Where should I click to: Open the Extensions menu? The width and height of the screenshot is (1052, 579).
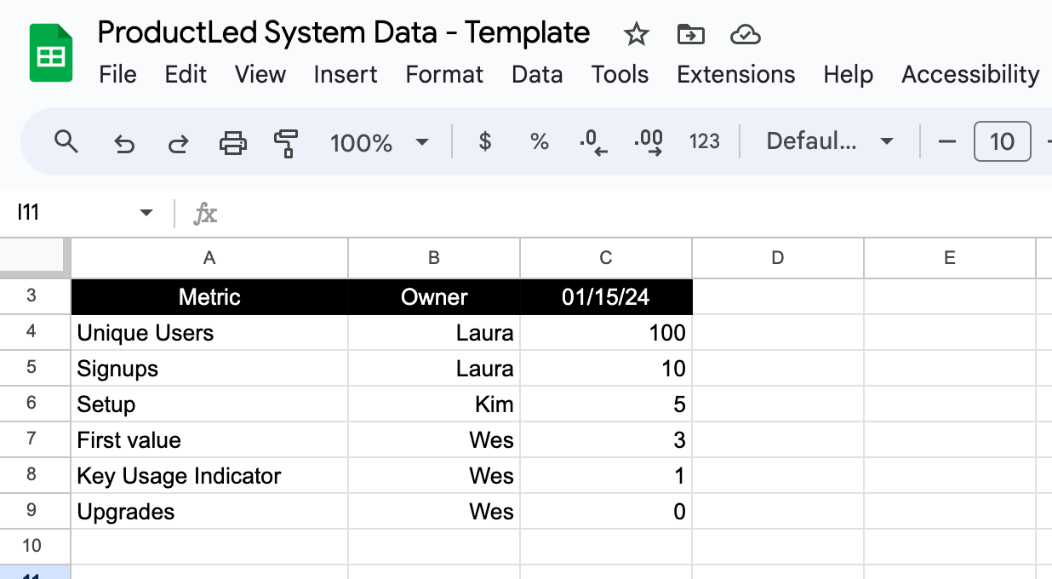pos(735,75)
